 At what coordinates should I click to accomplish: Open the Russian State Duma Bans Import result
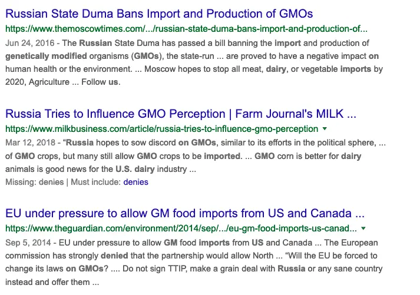coord(159,13)
